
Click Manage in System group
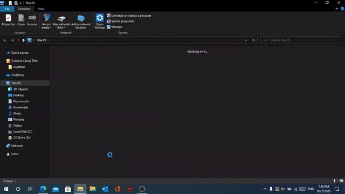[x=114, y=27]
